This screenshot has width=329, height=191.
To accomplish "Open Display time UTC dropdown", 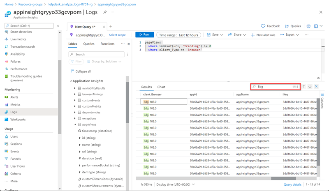I will pos(176,184).
